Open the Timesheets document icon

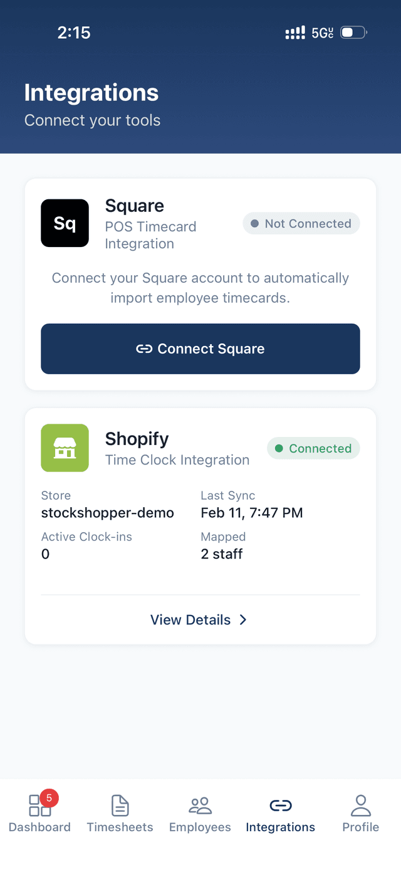(119, 806)
